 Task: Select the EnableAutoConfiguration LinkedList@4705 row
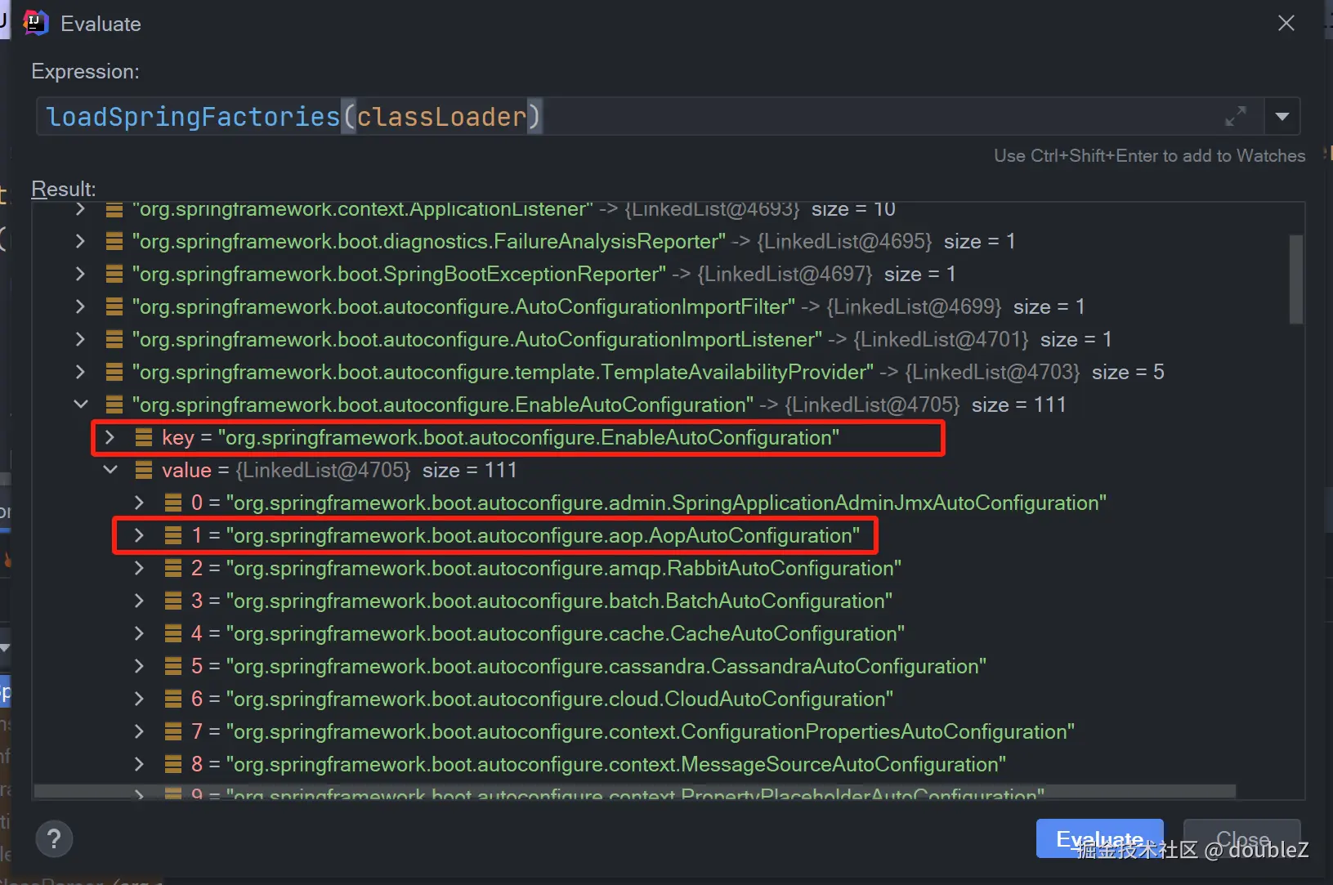(x=599, y=405)
